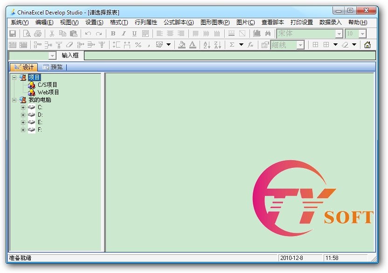Toggle underline formatting button
The width and height of the screenshot is (388, 273).
point(134,34)
